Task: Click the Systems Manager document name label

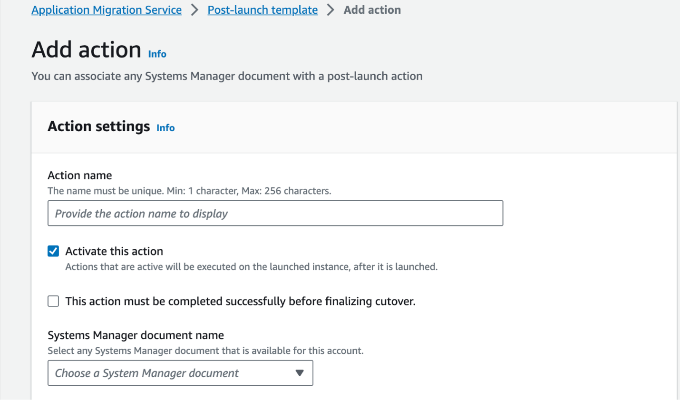Action: coord(136,335)
